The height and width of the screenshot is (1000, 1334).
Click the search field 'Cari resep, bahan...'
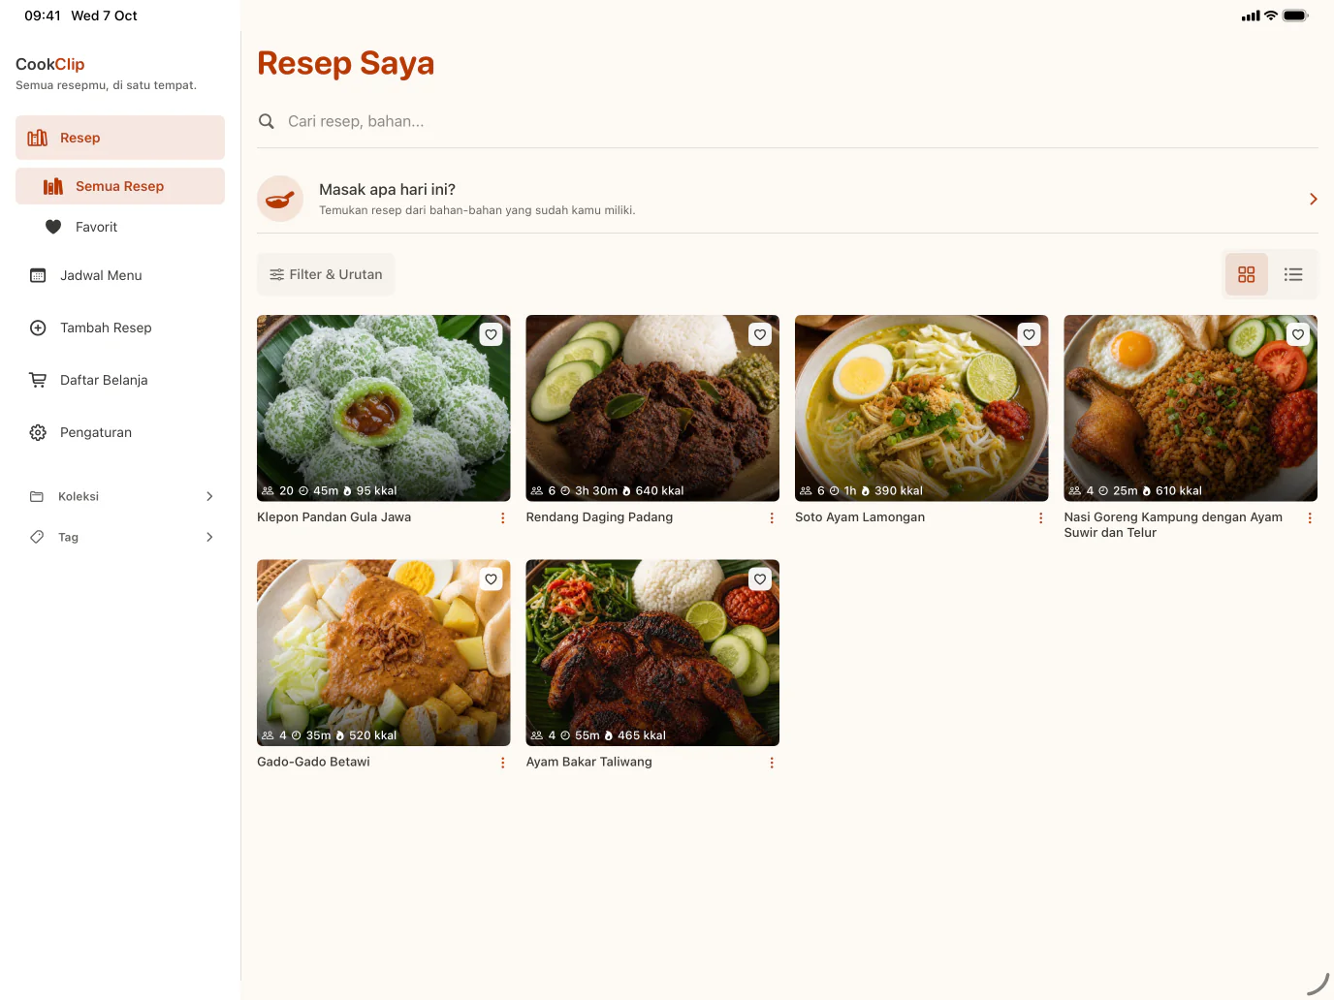tap(787, 121)
